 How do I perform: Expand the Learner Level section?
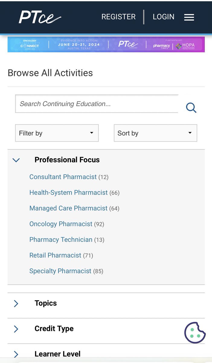click(16, 354)
